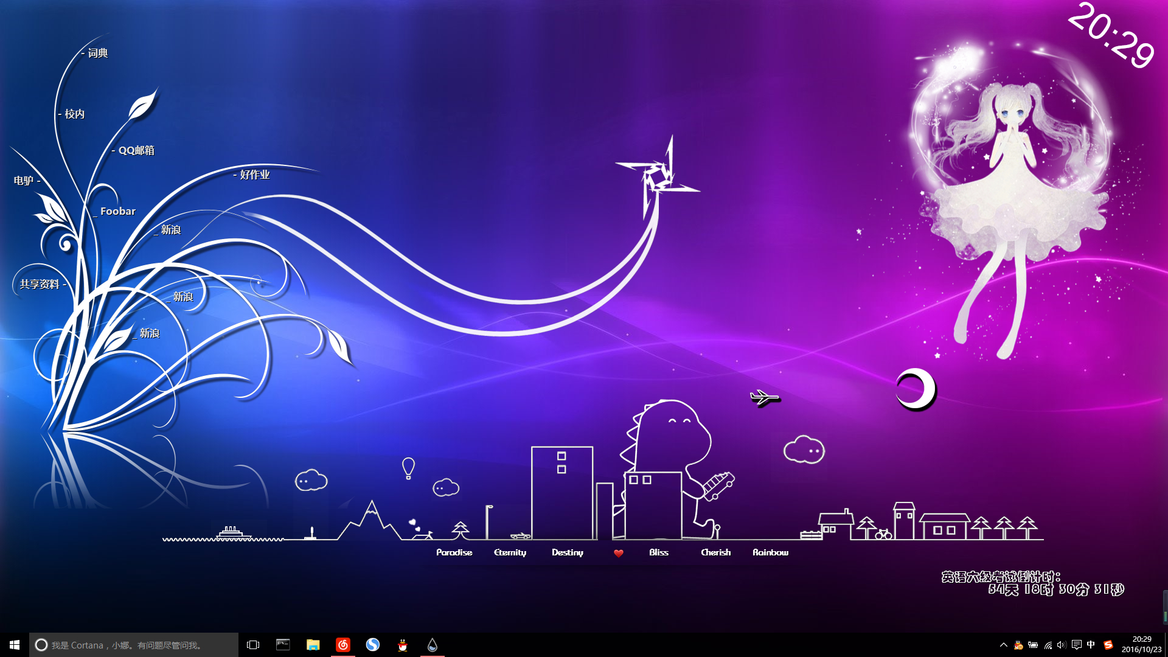Open battery power status flyout

(1033, 645)
